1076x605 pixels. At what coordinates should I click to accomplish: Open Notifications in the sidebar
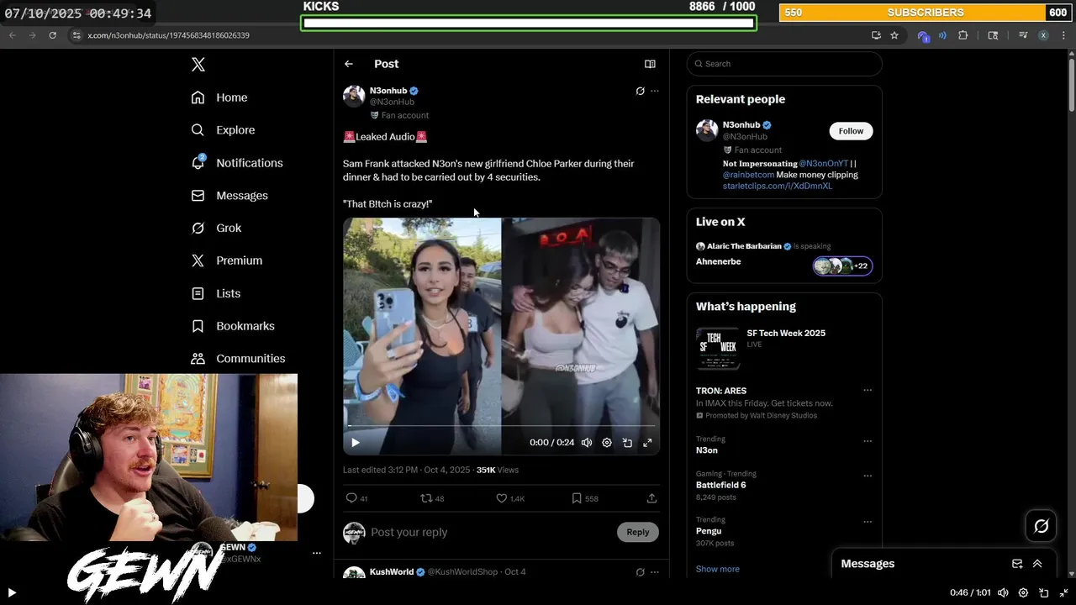237,163
